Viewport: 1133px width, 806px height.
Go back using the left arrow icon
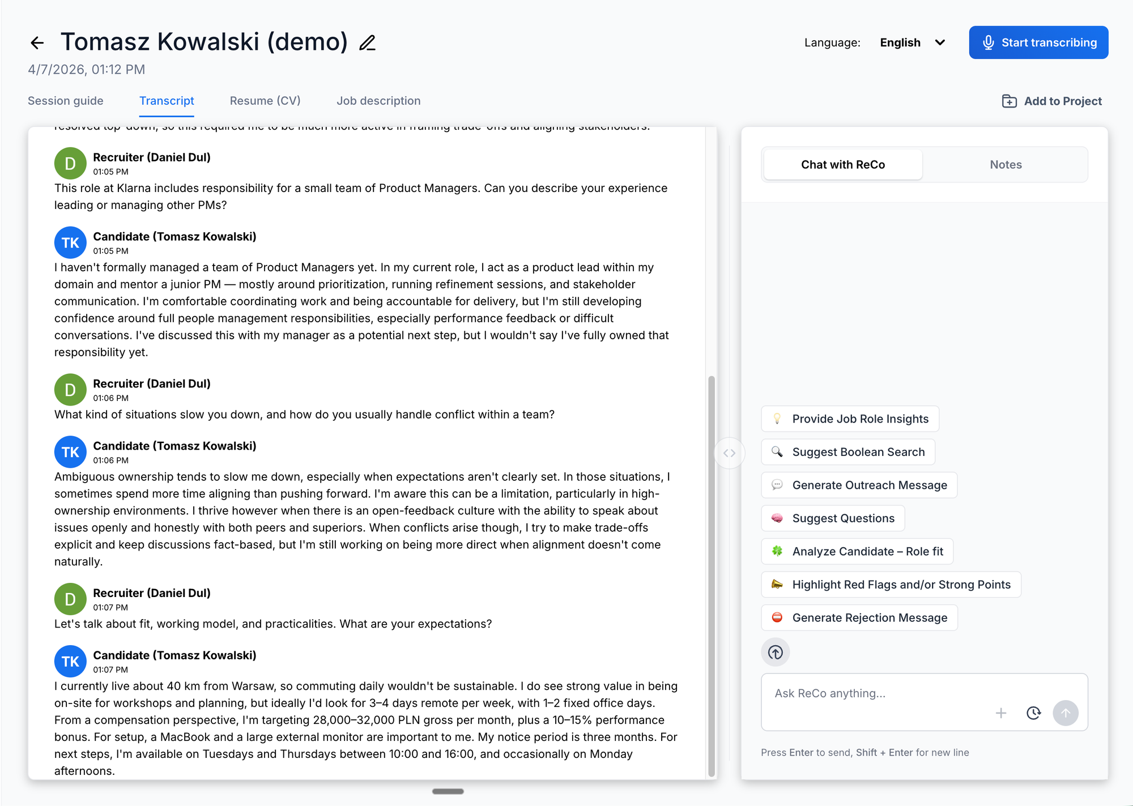pos(37,42)
